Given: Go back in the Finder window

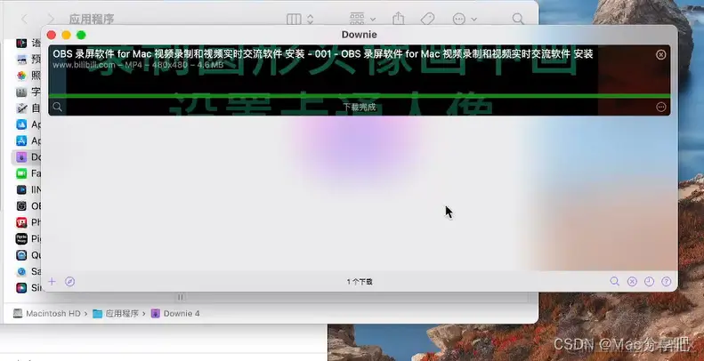Looking at the screenshot, I should tap(25, 19).
